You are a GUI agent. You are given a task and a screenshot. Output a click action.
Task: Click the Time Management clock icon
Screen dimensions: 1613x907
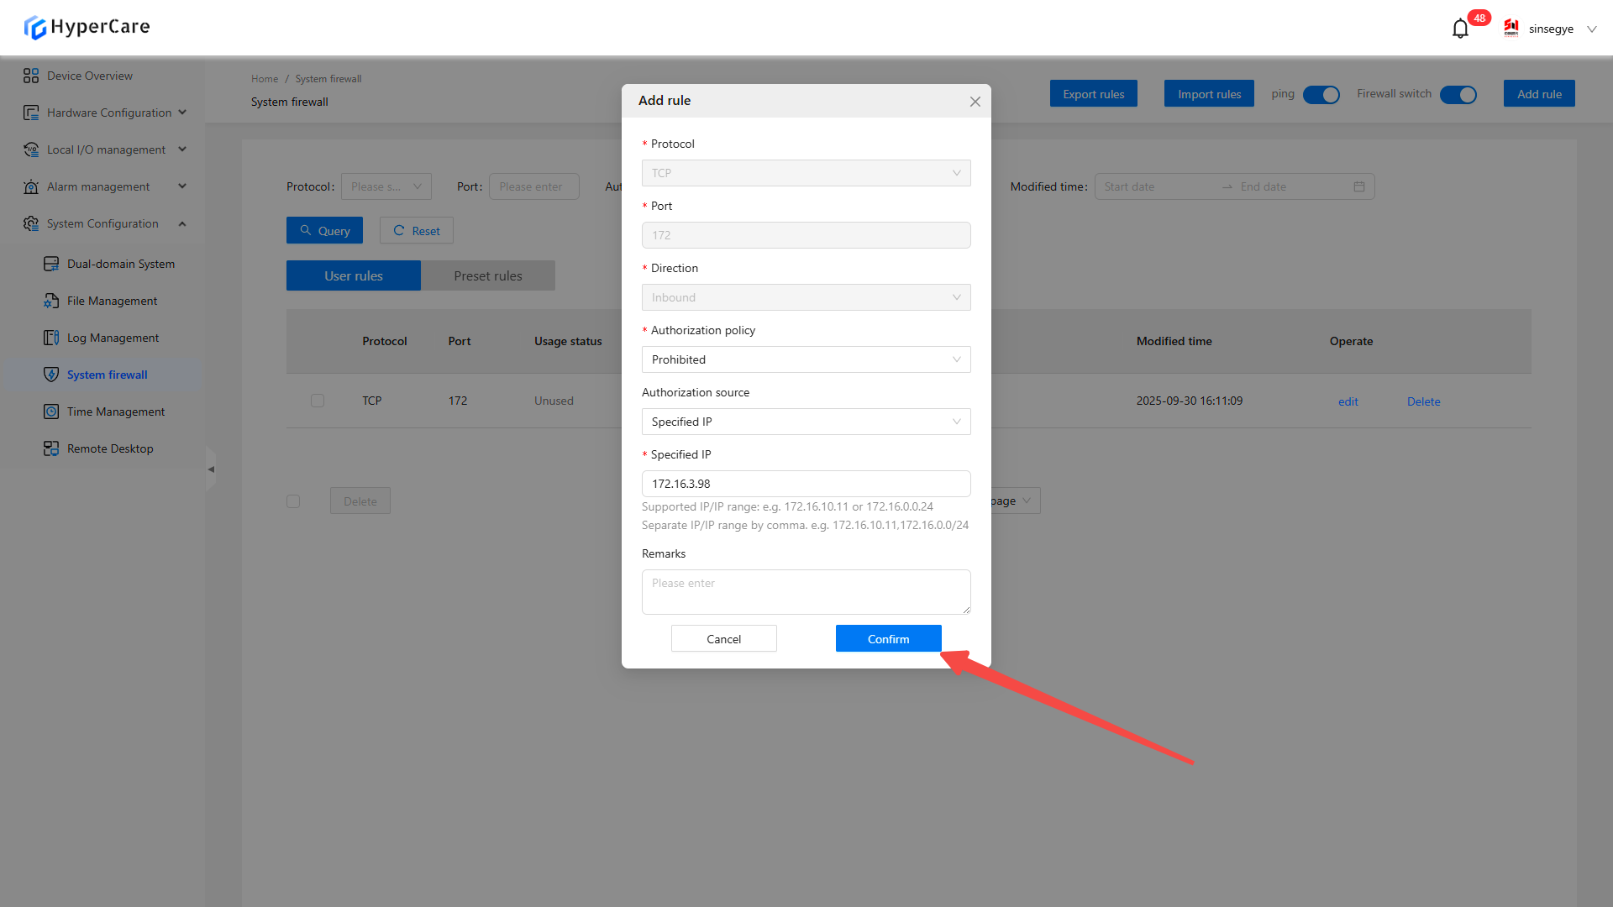click(51, 412)
